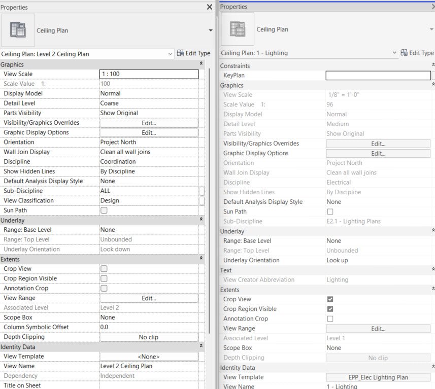Enable Crop View checkbox in left panel
Screen dimensions: 435x389
(x=104, y=269)
